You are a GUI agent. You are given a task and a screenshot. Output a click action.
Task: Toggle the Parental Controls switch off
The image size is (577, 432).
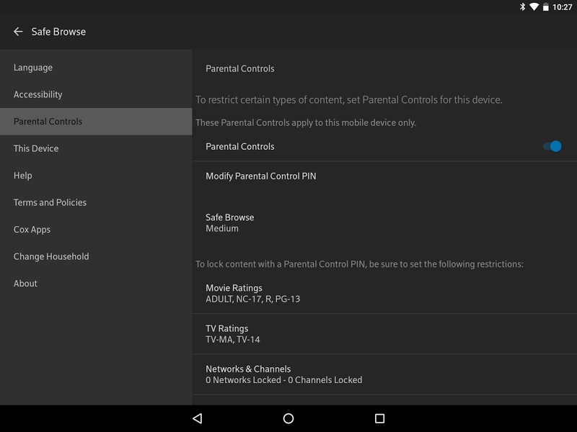click(x=552, y=147)
